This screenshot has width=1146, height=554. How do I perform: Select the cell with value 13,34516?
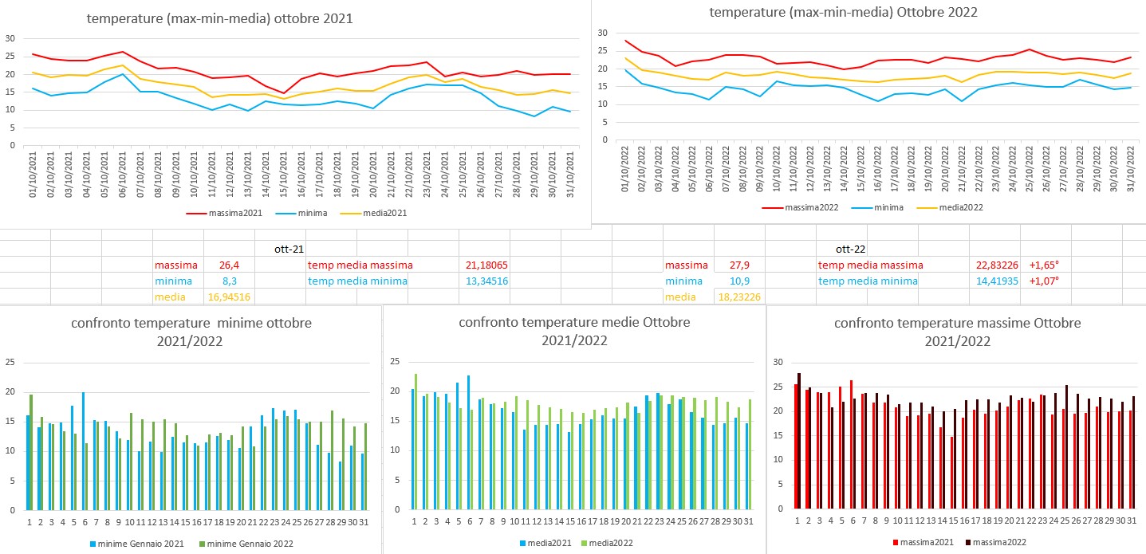pos(484,281)
